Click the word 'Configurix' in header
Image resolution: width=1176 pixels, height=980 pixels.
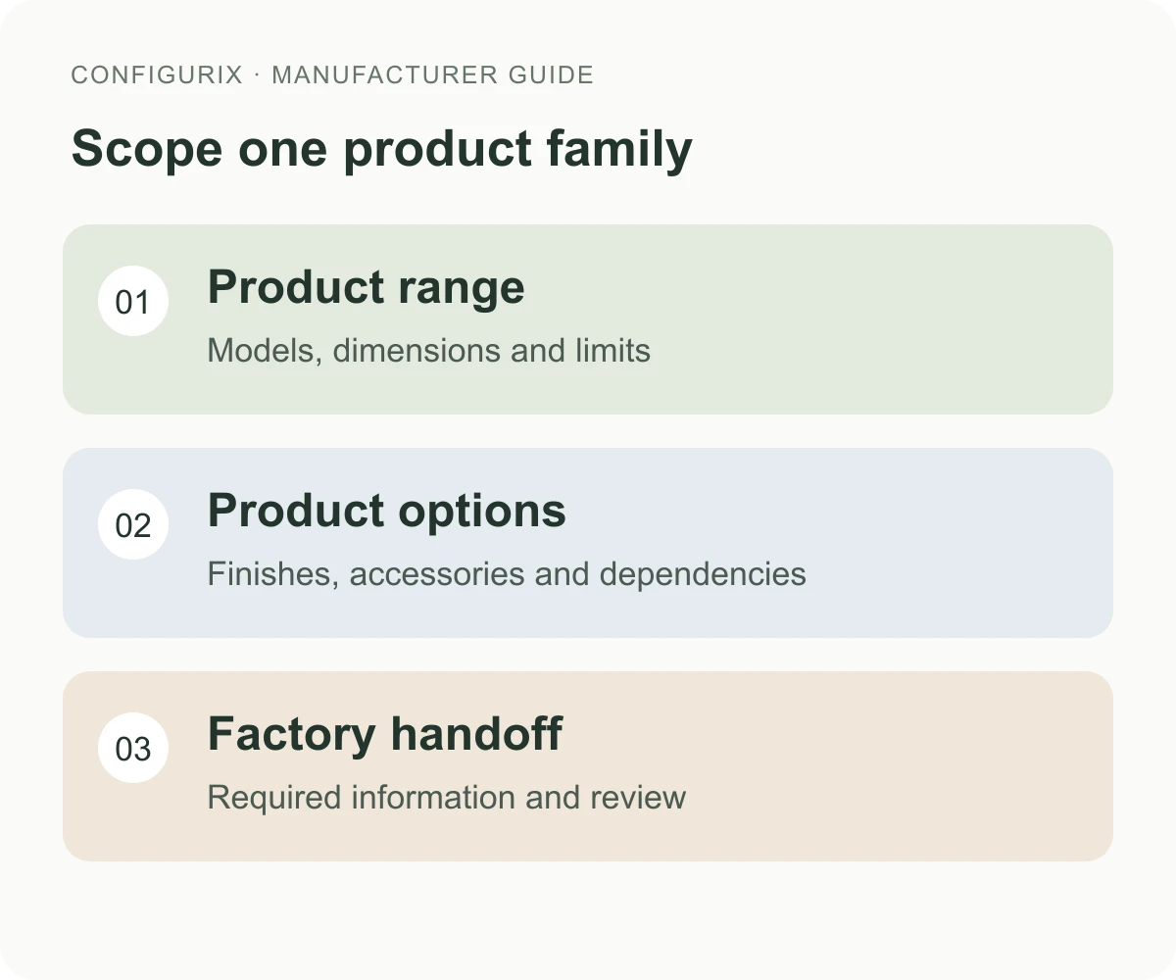(157, 75)
